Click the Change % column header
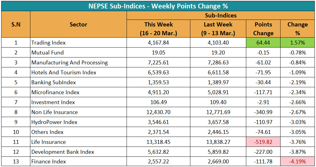316x167 pixels. coord(297,29)
